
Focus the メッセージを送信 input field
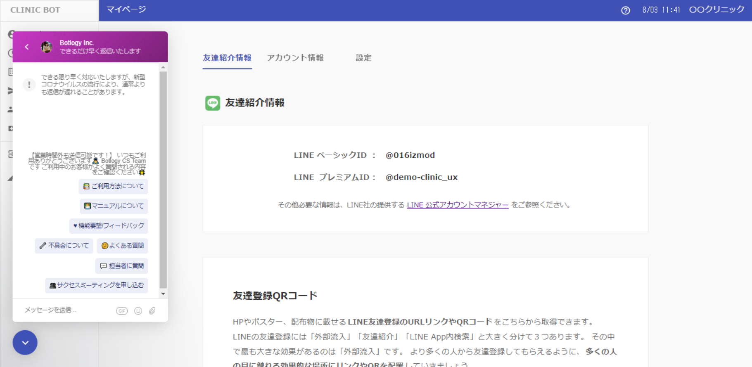coord(66,310)
